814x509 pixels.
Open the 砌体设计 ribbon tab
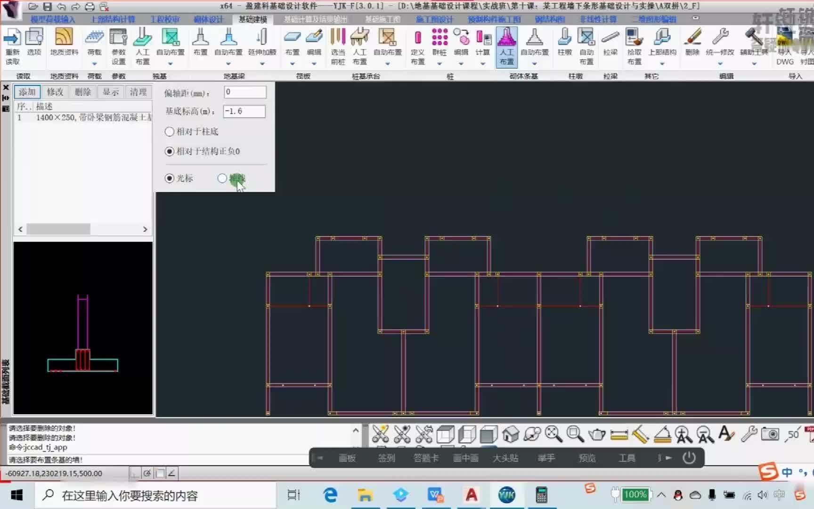208,19
